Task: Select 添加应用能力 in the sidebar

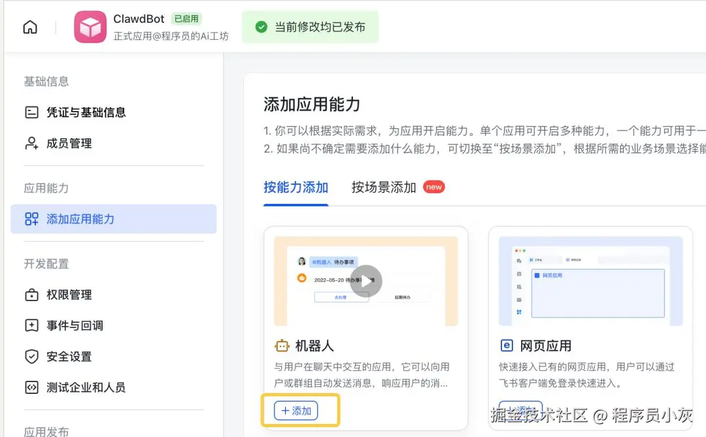Action: click(x=114, y=219)
